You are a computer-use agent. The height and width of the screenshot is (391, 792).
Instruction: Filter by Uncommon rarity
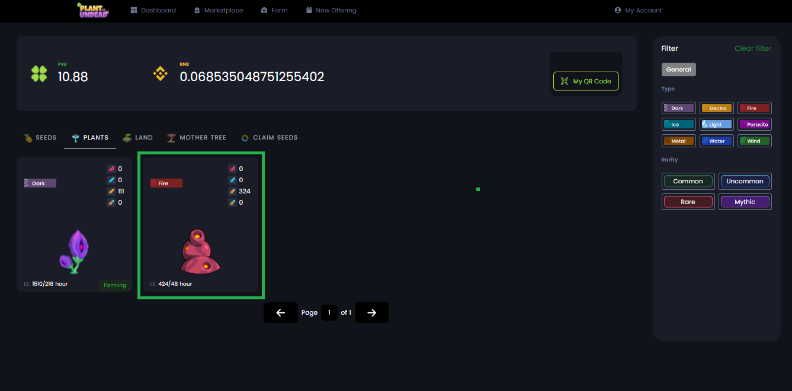[745, 182]
